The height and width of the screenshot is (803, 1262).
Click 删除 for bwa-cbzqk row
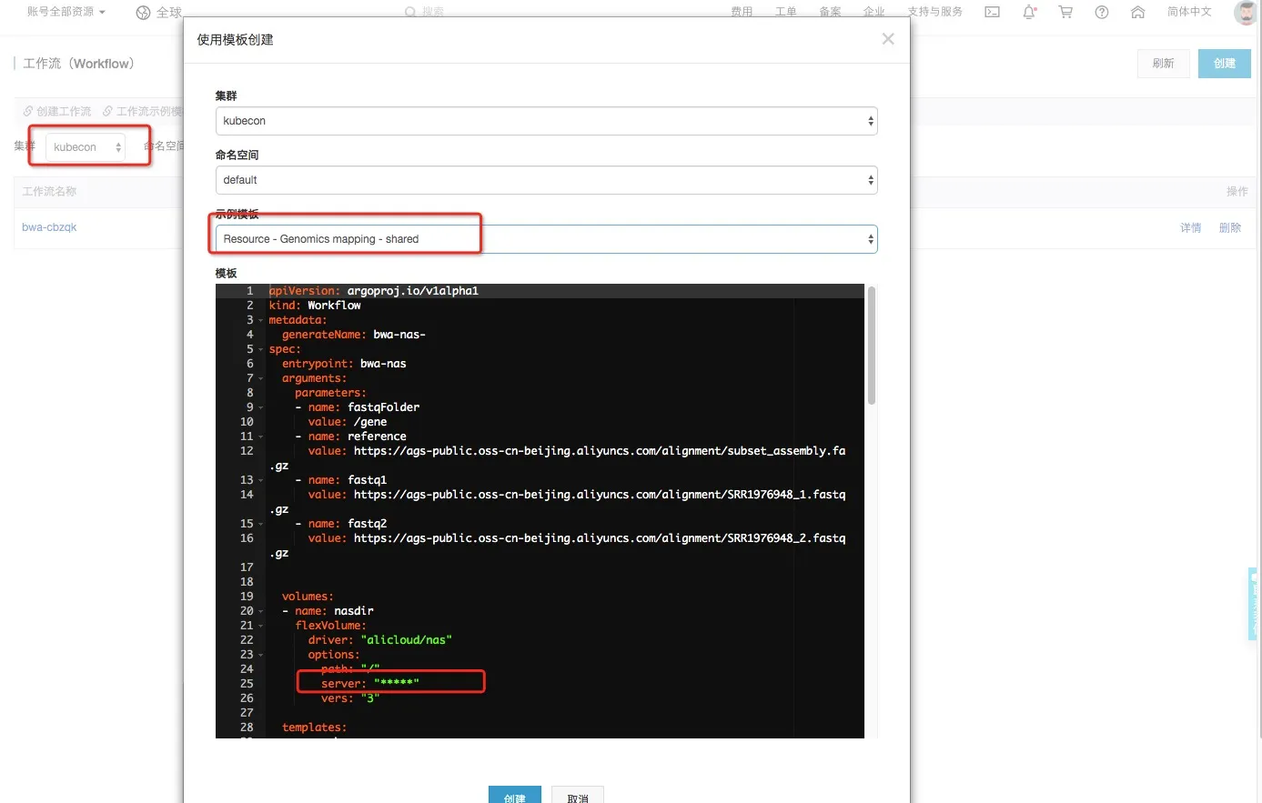pos(1230,227)
